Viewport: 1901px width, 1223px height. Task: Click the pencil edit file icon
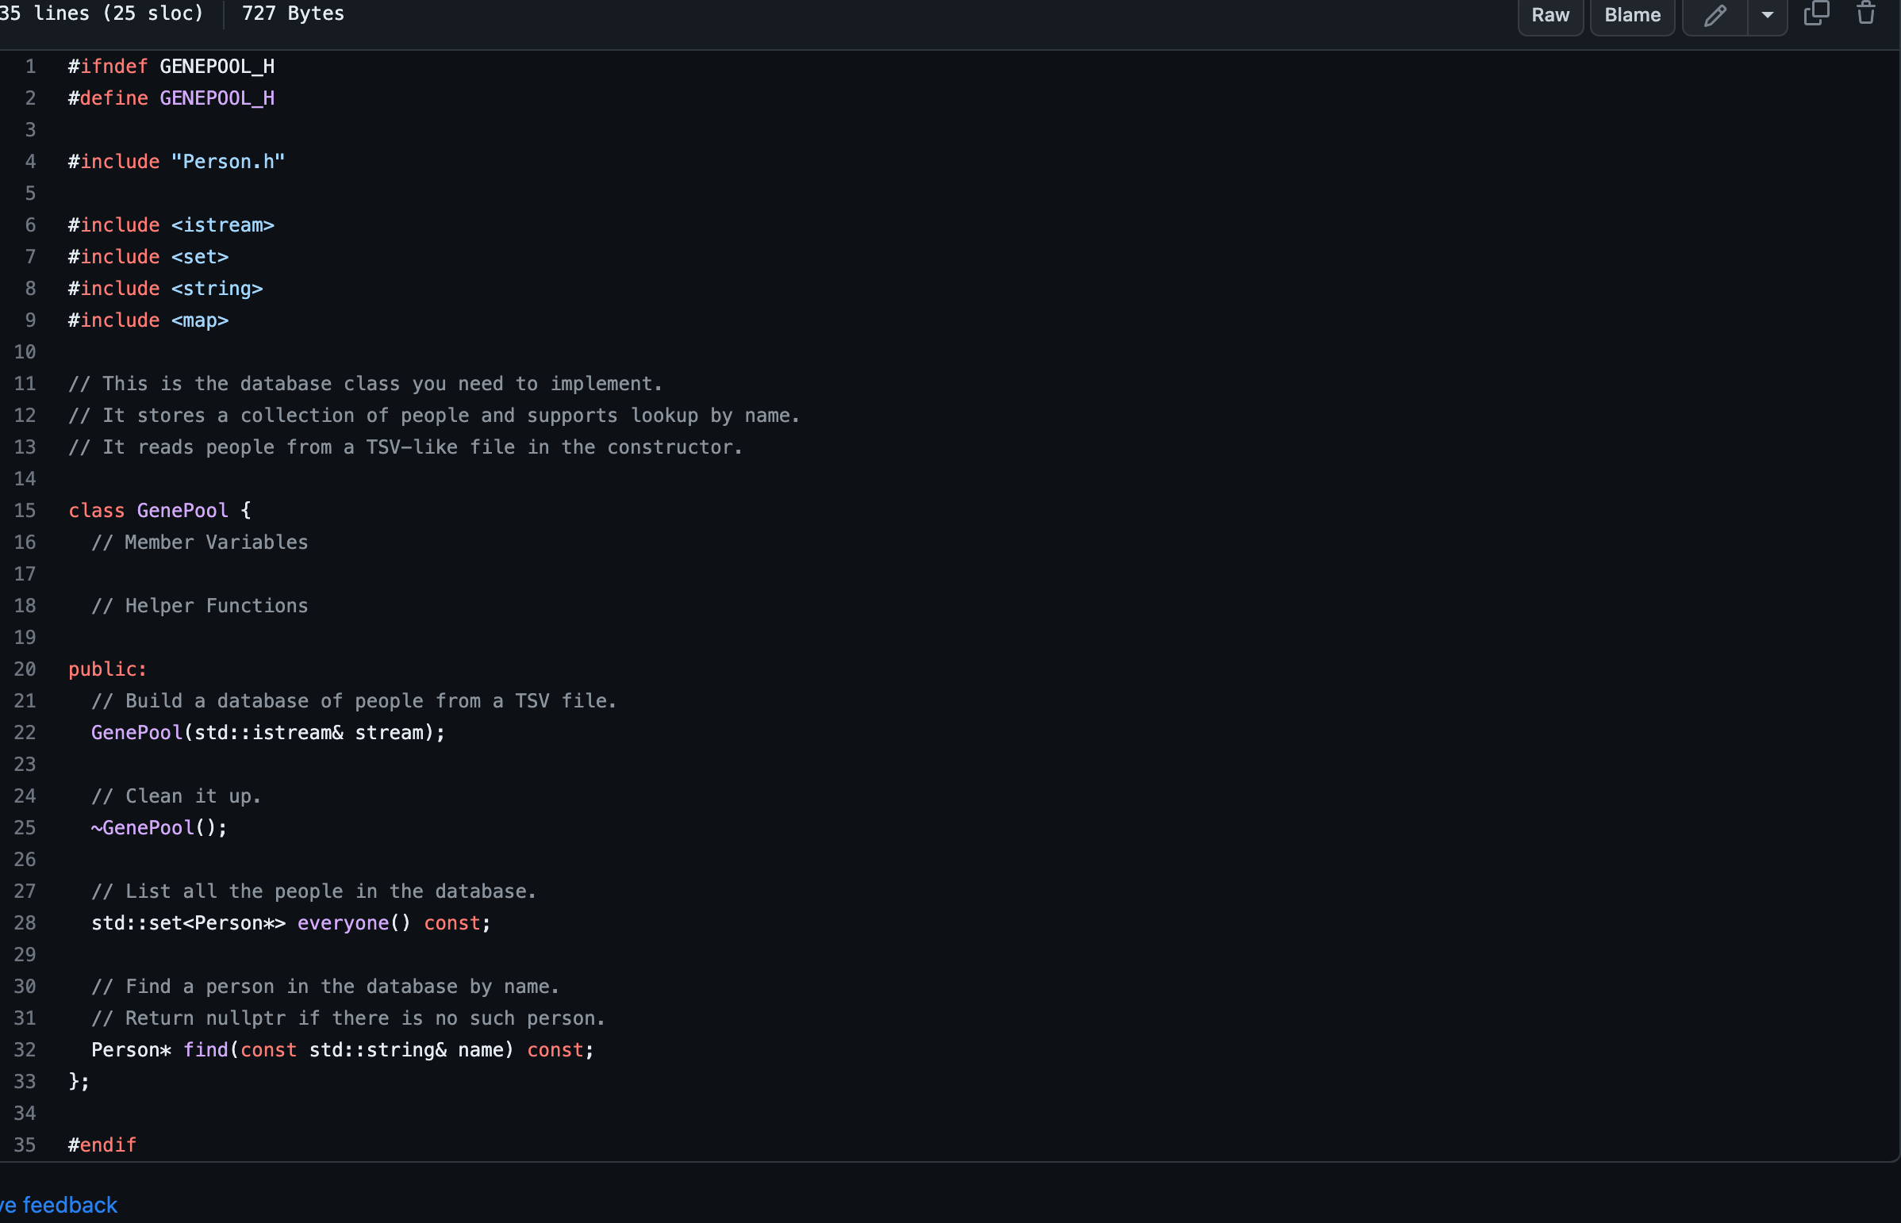tap(1715, 15)
